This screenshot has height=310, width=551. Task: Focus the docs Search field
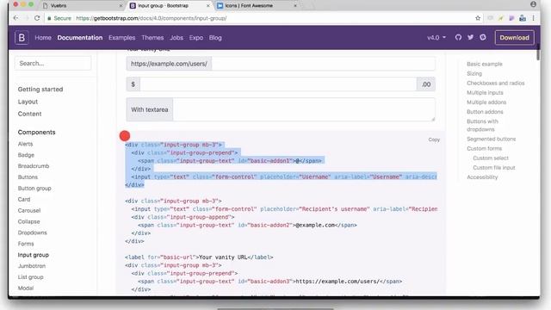[53, 63]
